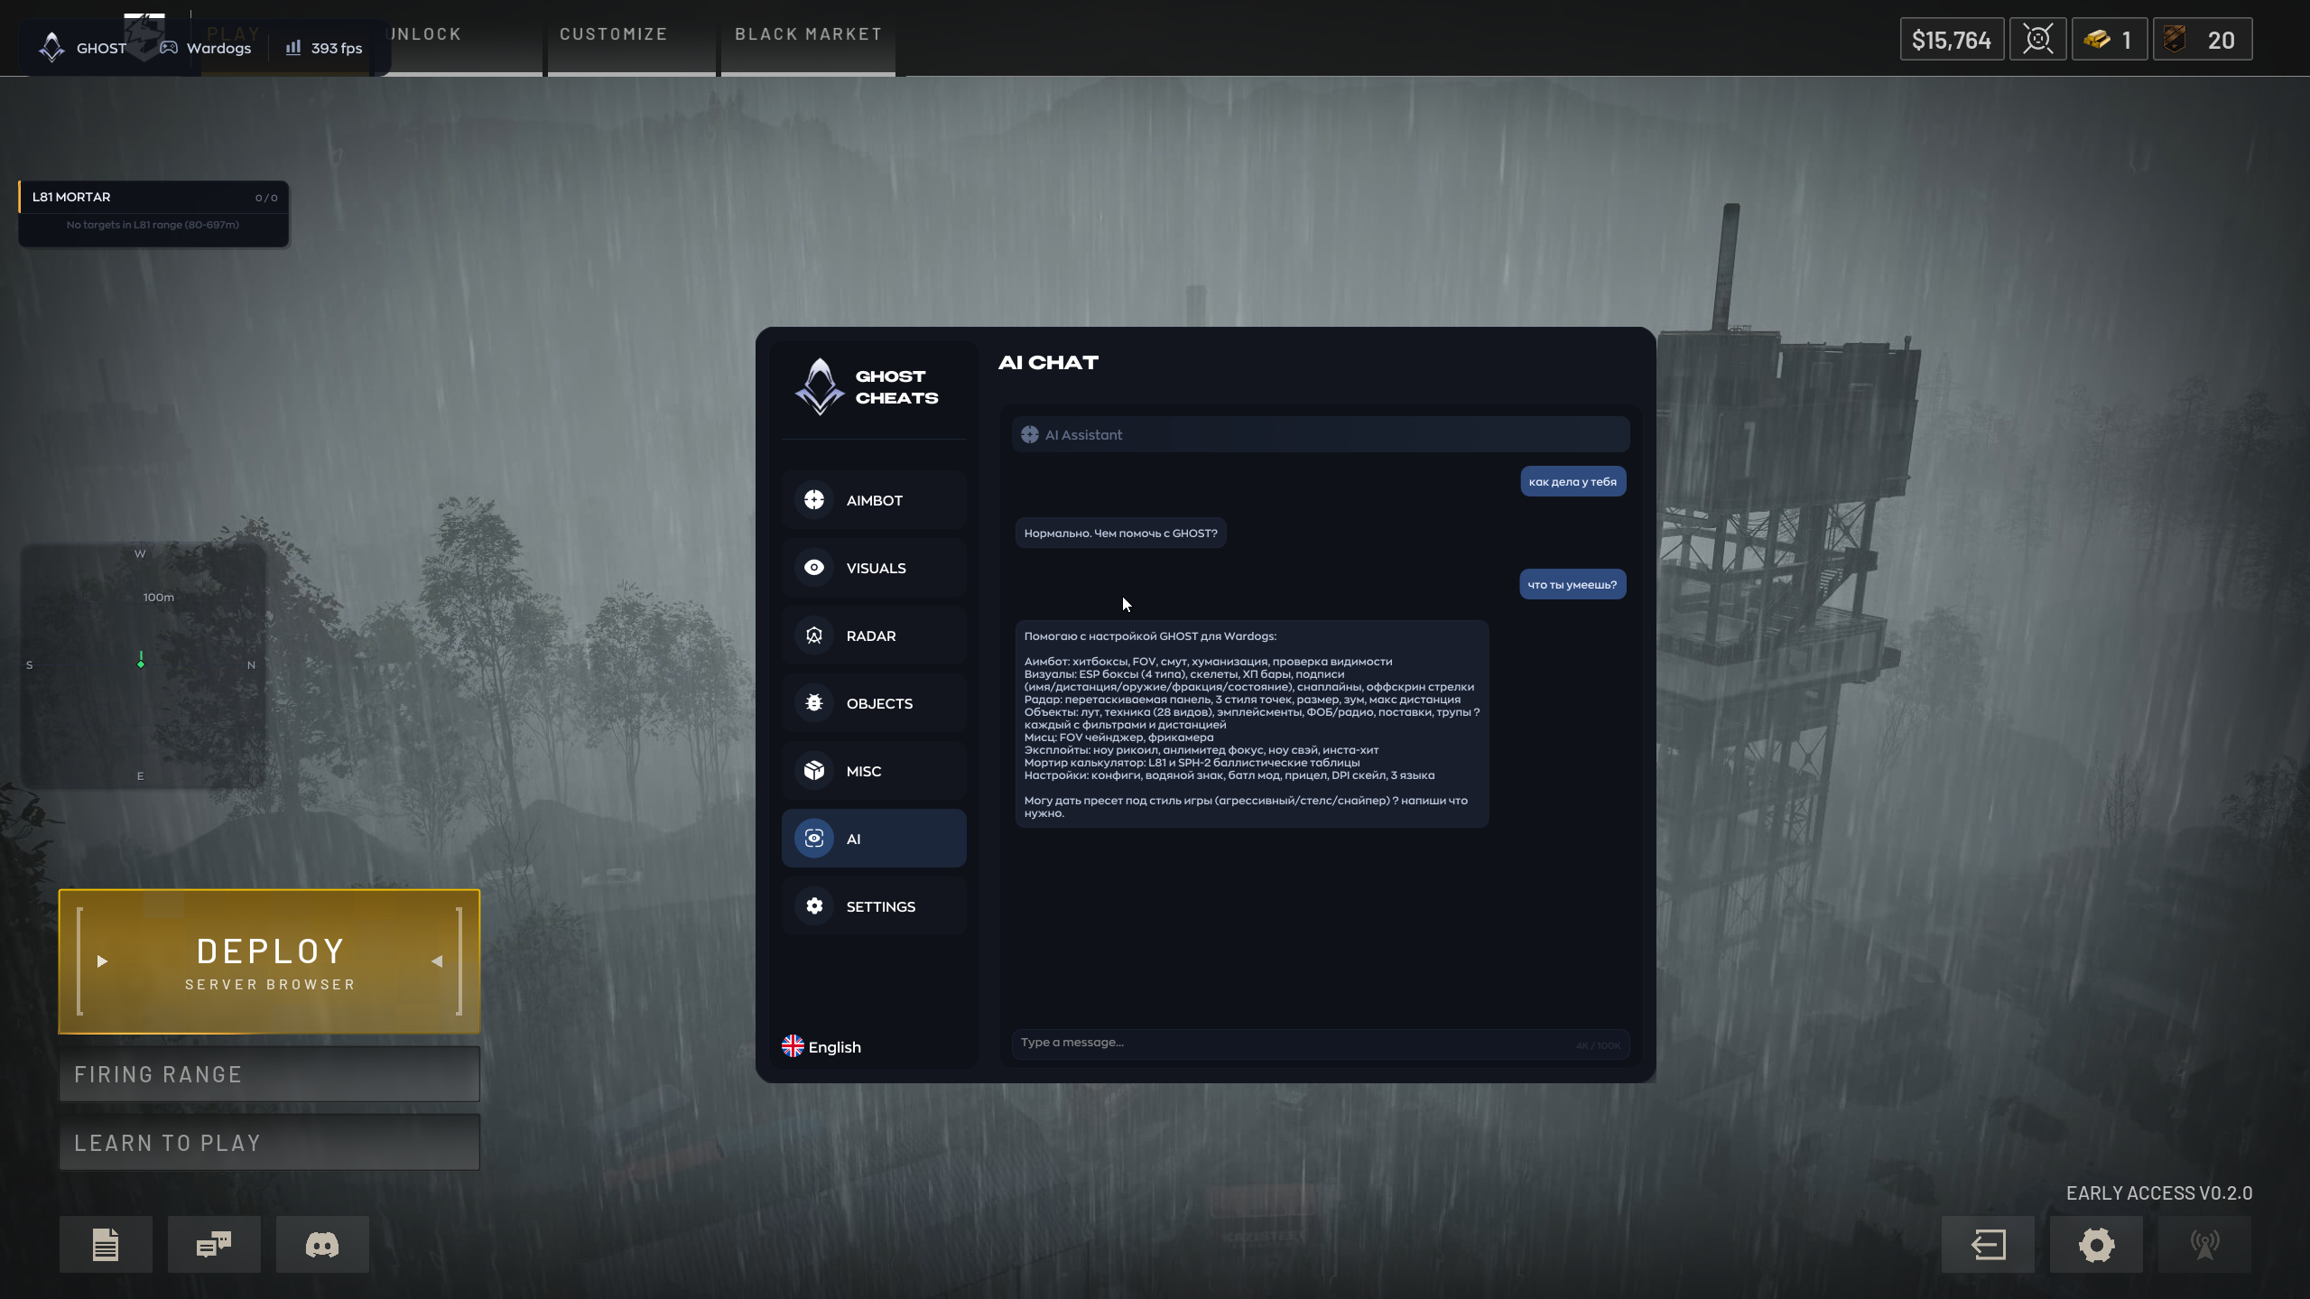The height and width of the screenshot is (1299, 2310).
Task: Click the 'как дела у тебя' message bubble
Action: [1572, 481]
